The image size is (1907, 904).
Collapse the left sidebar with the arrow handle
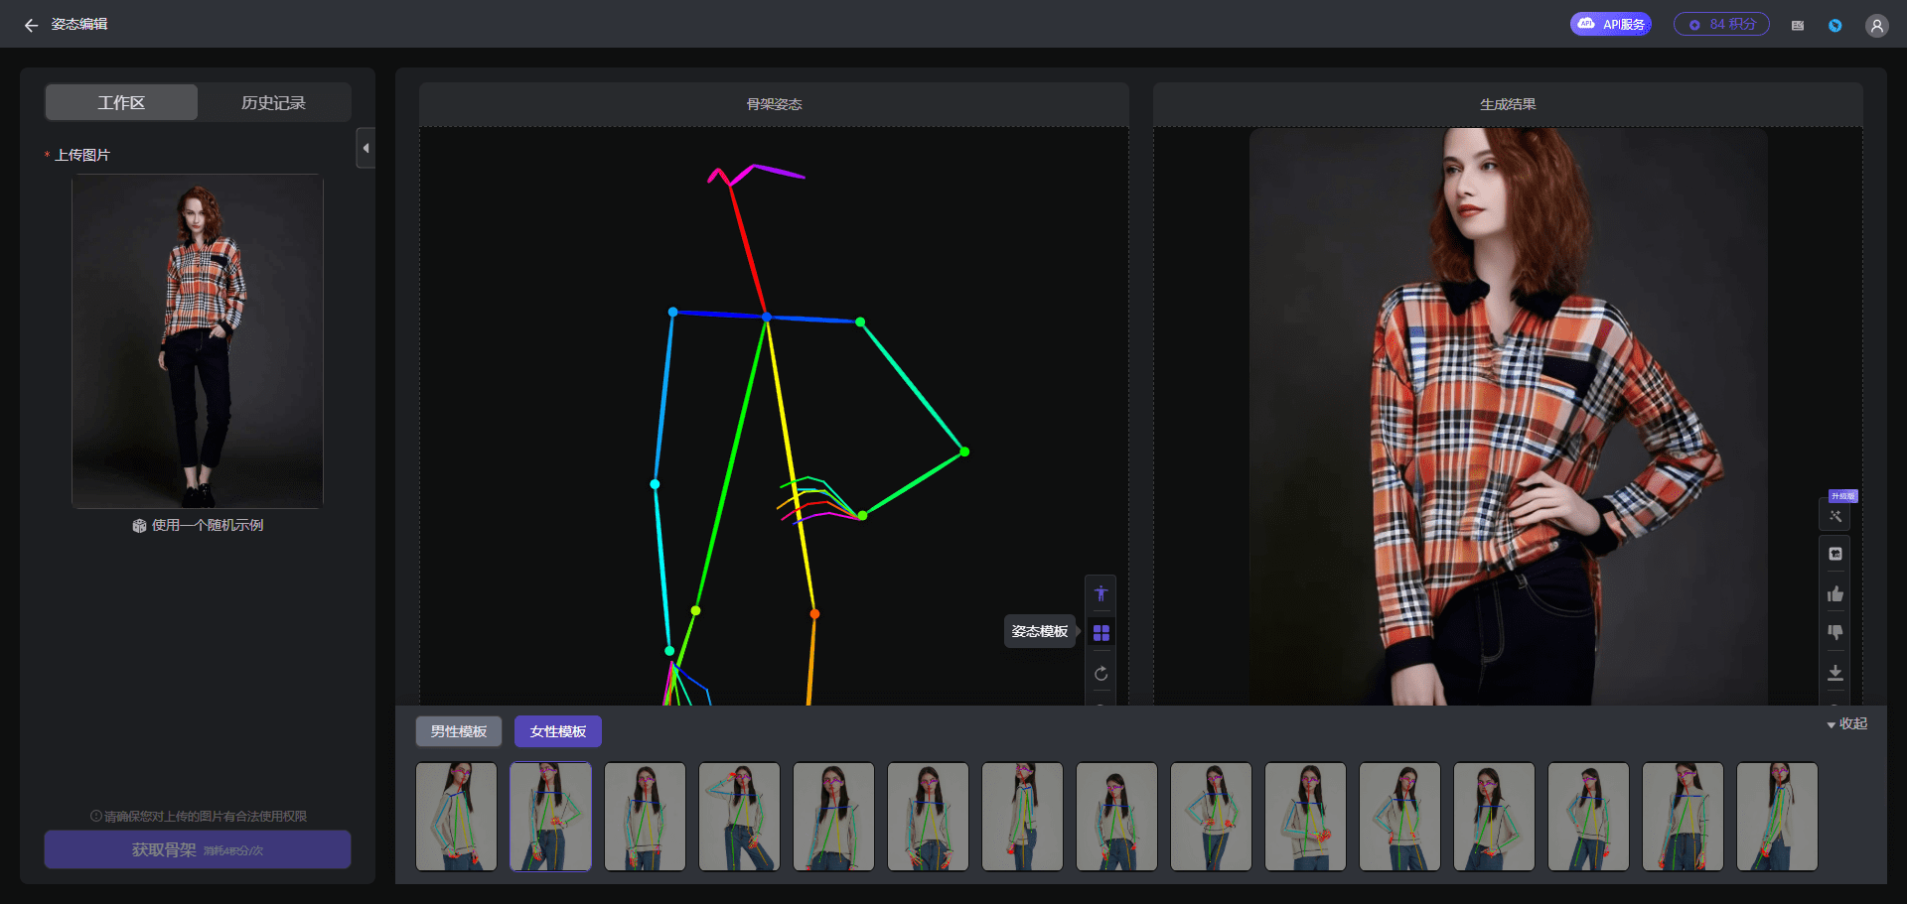coord(366,148)
